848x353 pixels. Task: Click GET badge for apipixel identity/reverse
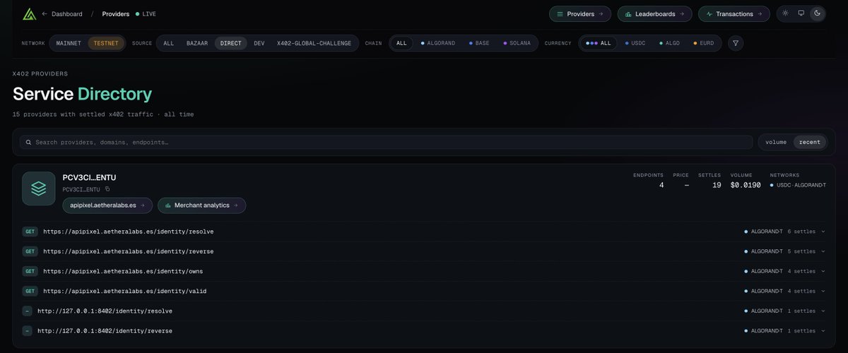(30, 251)
